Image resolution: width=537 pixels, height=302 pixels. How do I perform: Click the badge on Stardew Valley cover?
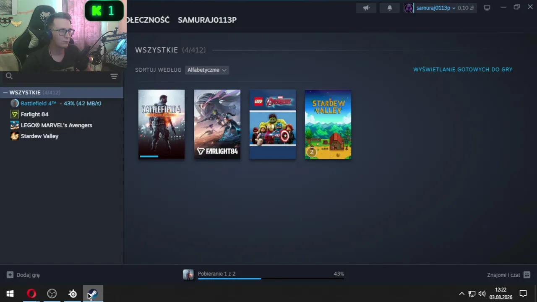click(x=311, y=152)
